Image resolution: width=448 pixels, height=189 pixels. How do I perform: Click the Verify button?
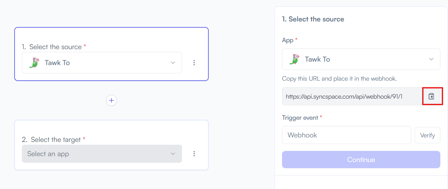tap(428, 135)
